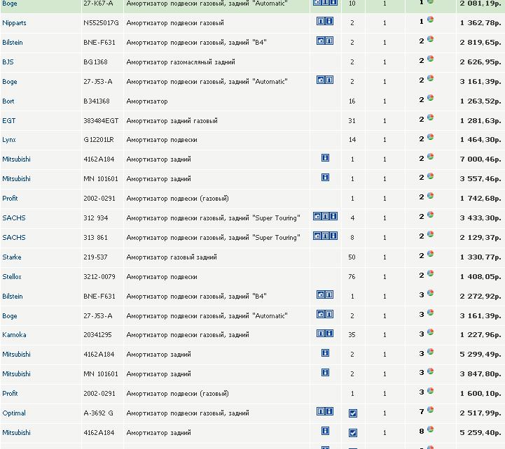The height and width of the screenshot is (449, 505).
Task: Open the EGT brand link
Action: coord(8,120)
